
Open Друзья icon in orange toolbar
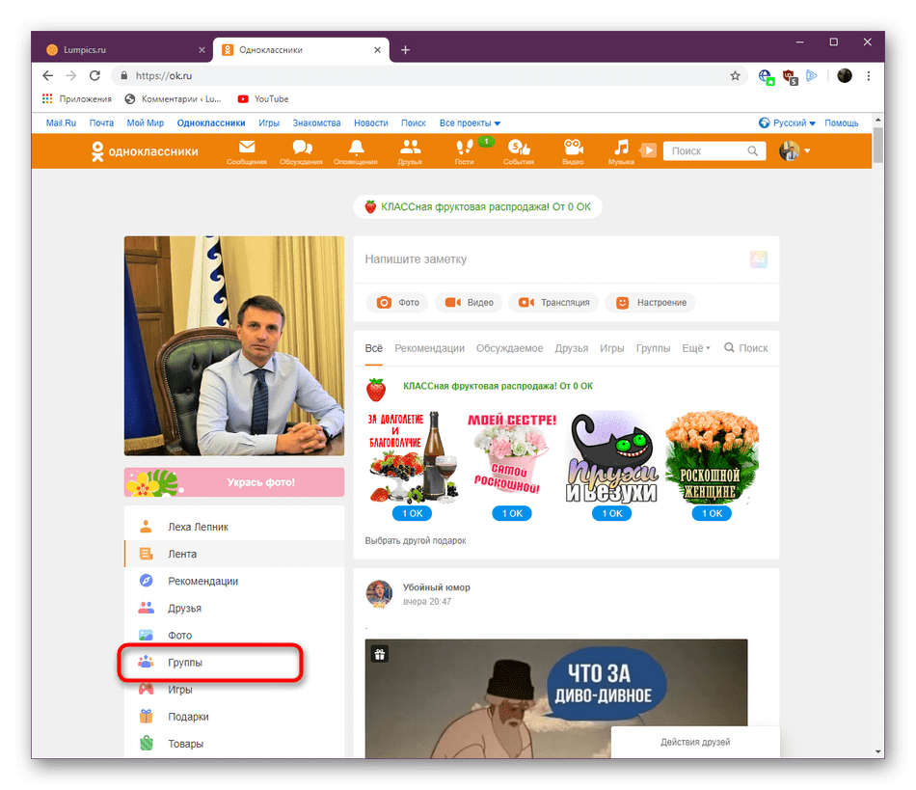(x=410, y=151)
